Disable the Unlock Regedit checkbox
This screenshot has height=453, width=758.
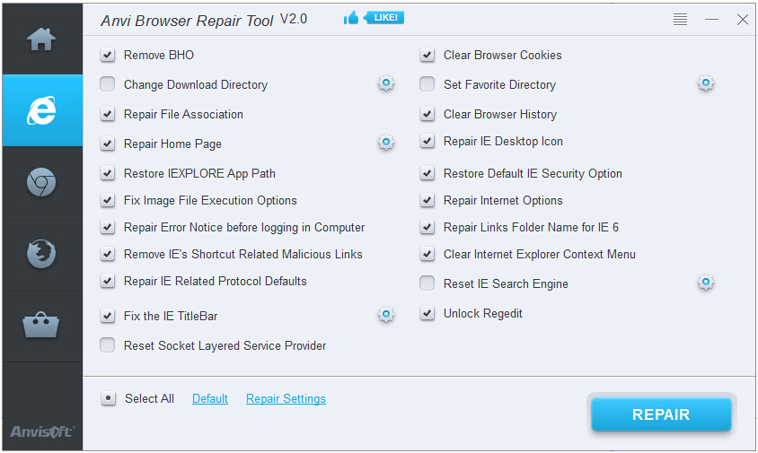[x=427, y=314]
